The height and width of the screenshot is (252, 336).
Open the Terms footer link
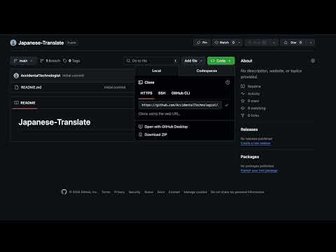coord(106,192)
